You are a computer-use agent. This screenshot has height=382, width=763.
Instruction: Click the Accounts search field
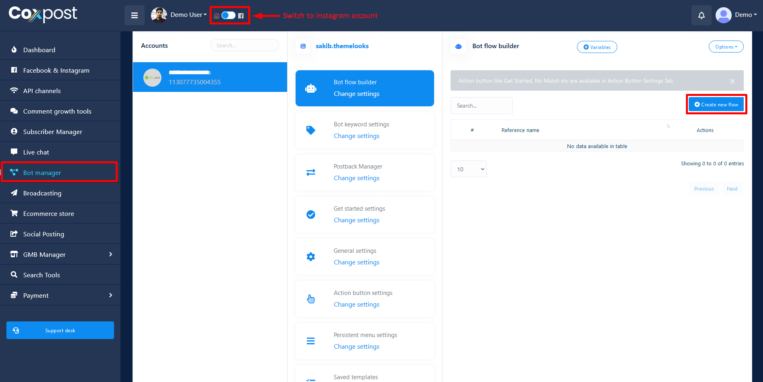244,45
